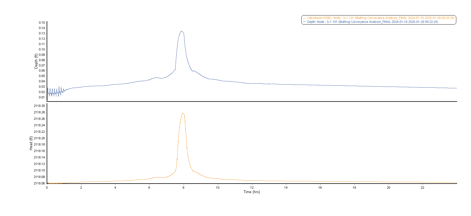Click the 0.05 depth axis tick label
471x216 pixels.
coord(42,76)
